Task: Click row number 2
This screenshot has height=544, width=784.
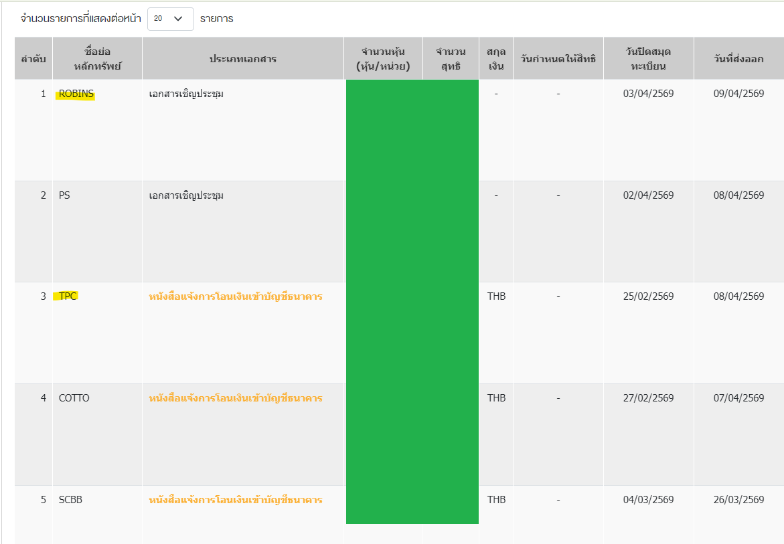Action: 44,195
